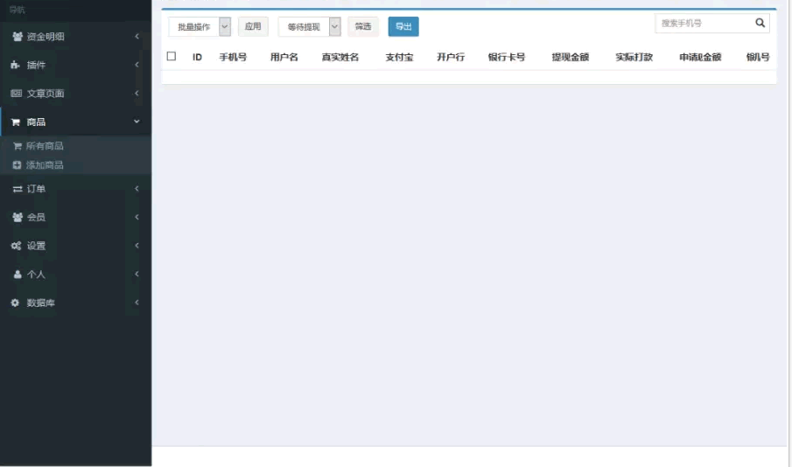
Task: Click the 筛选 filter button
Action: [x=363, y=27]
